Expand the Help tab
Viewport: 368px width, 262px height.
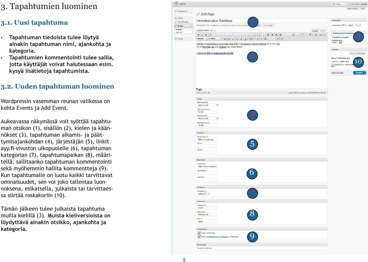pyautogui.click(x=363, y=9)
